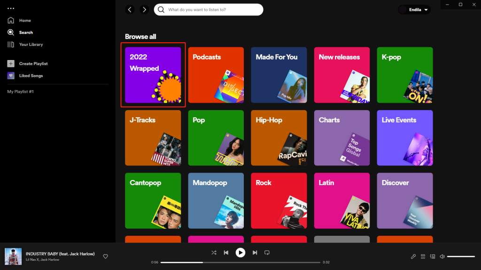Click the search box magnifier icon

[161, 10]
